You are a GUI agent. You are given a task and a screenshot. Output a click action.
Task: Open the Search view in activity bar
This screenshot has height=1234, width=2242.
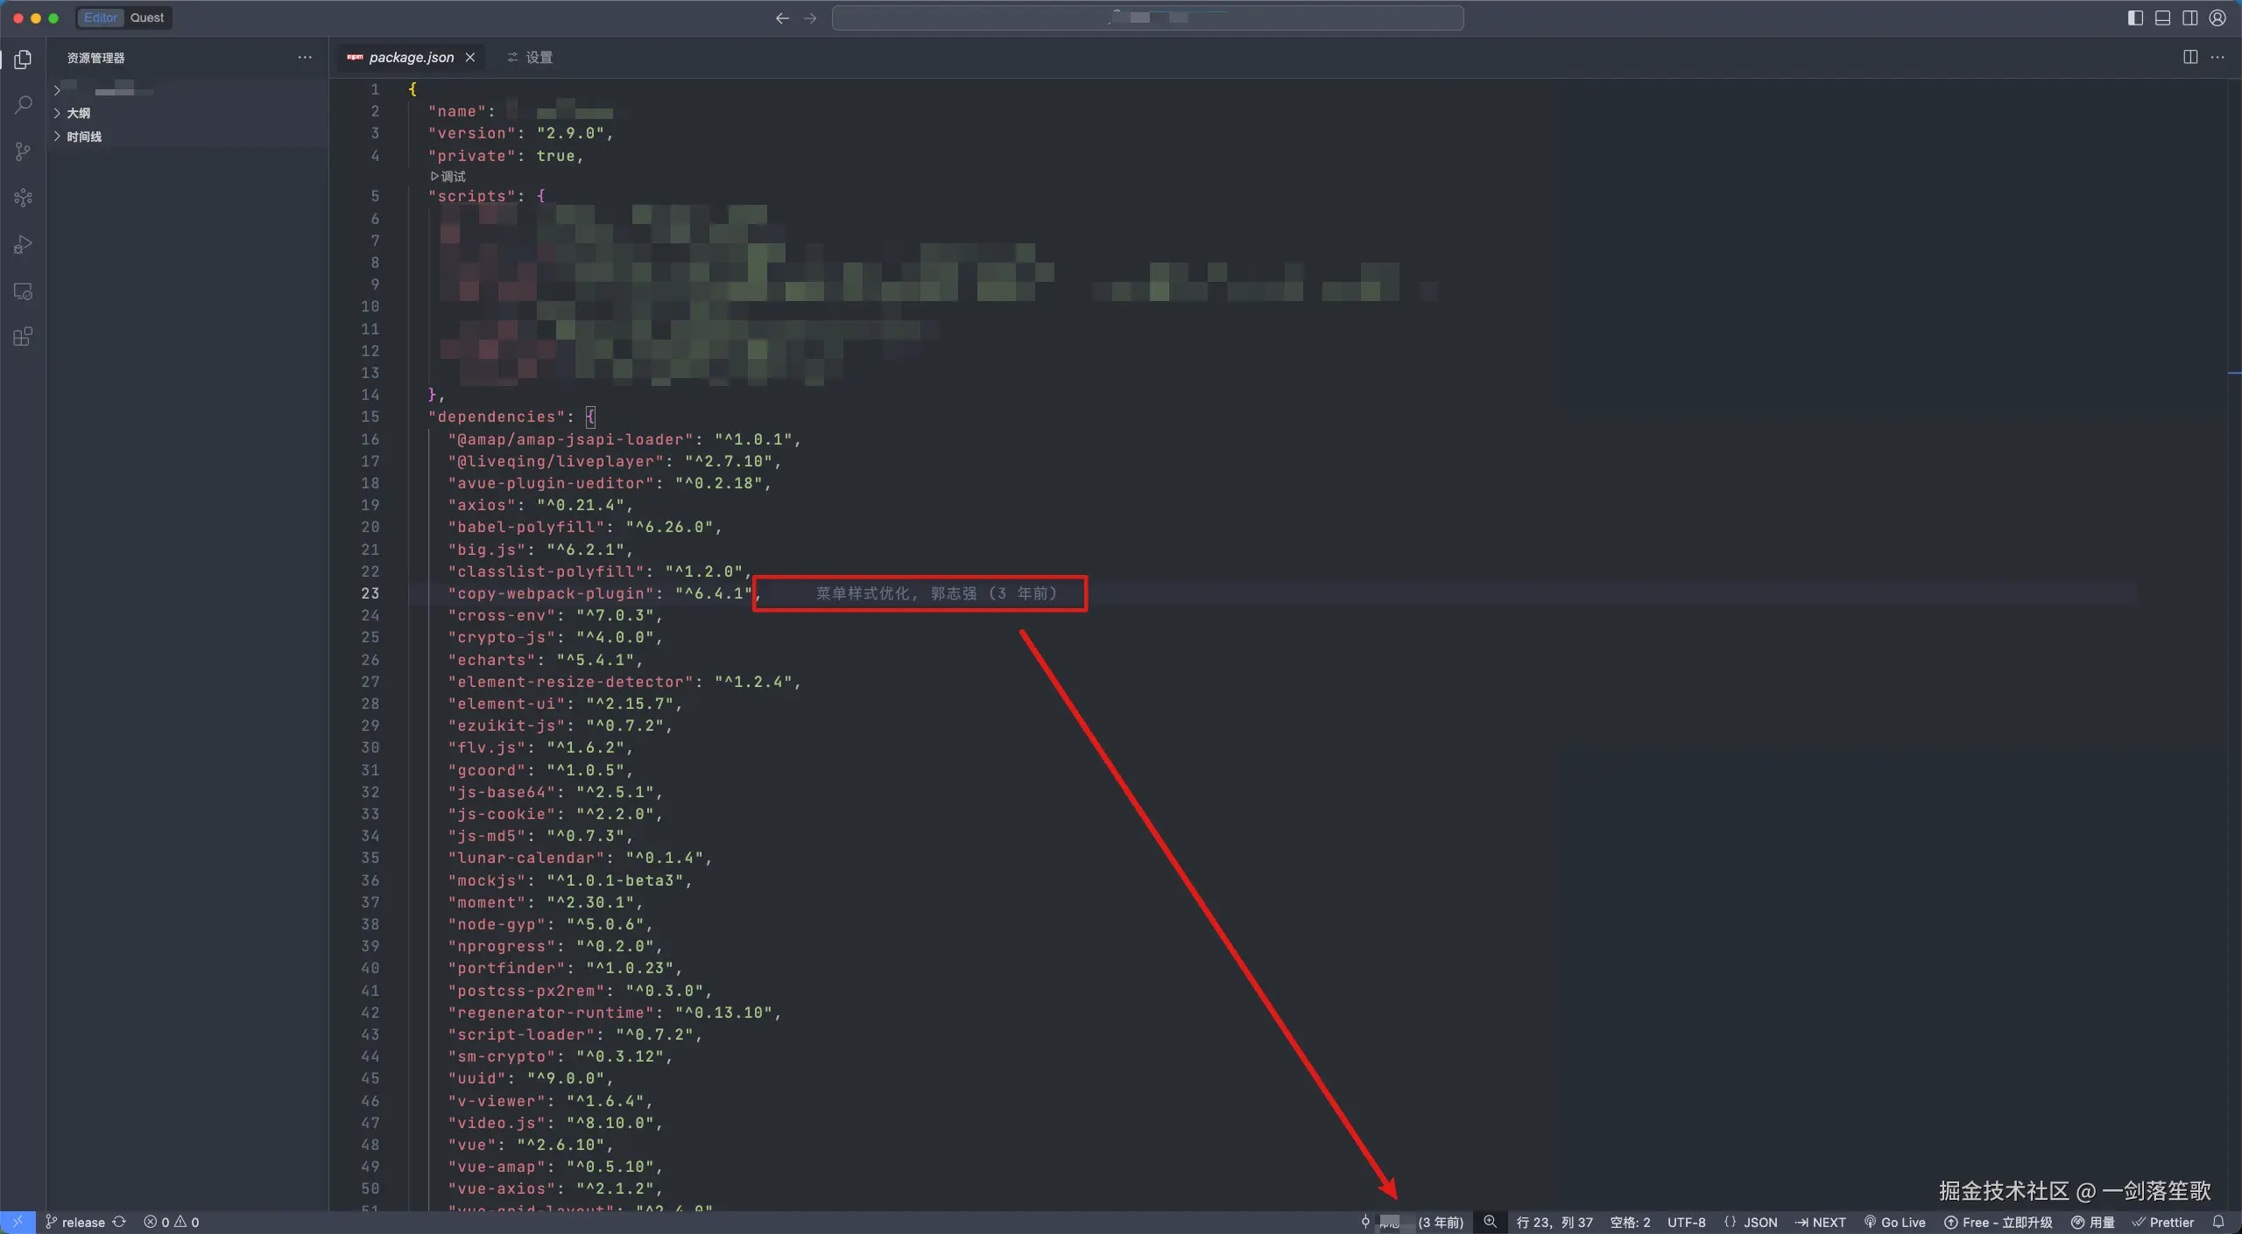click(24, 105)
